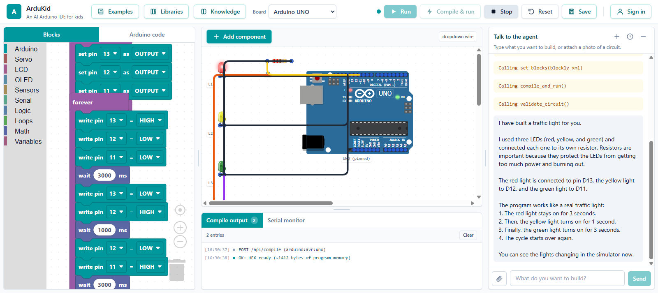
Task: Open OUTPUT mode dropdown for set pin 12
Action: pyautogui.click(x=150, y=72)
